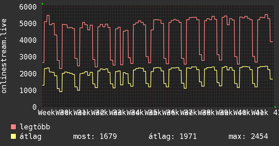
Task: Click the yellow átlag legend swatch
Action: tap(14, 136)
